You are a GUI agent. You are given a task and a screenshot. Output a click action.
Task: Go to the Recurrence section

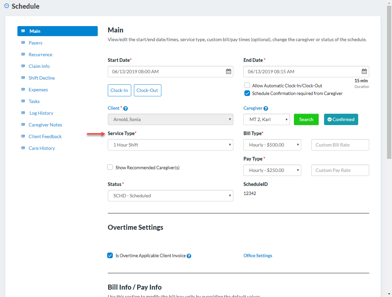(41, 55)
